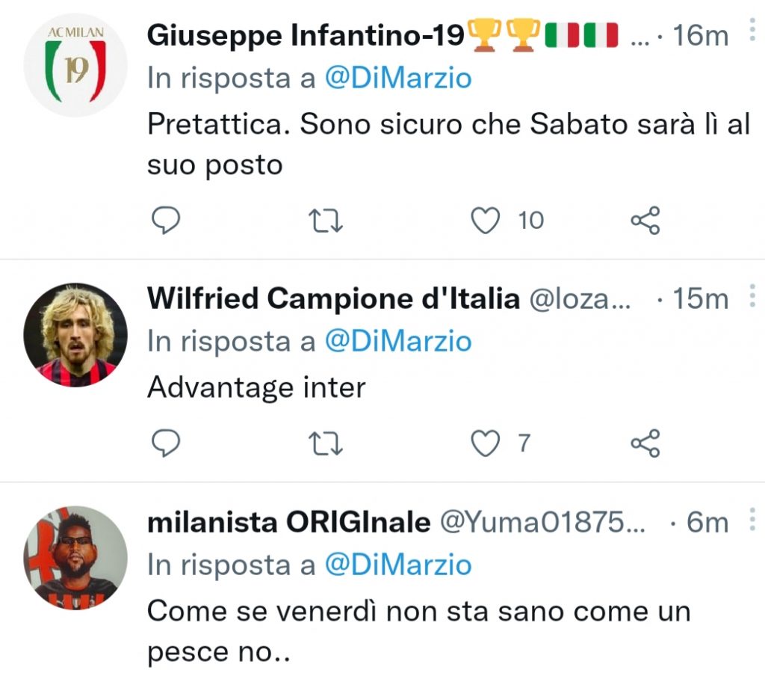Retweet Giuseppe Infantino's Pretattica tweet
The height and width of the screenshot is (688, 765).
326,220
